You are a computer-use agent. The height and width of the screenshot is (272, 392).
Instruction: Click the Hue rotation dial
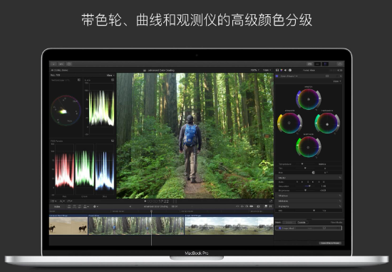pos(314,173)
